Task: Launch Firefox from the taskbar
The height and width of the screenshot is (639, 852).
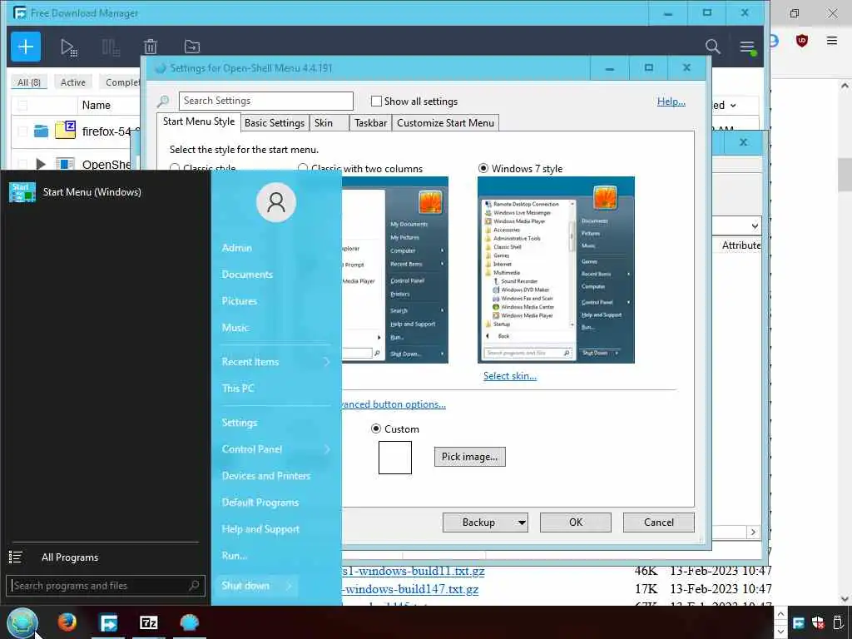Action: (x=67, y=622)
